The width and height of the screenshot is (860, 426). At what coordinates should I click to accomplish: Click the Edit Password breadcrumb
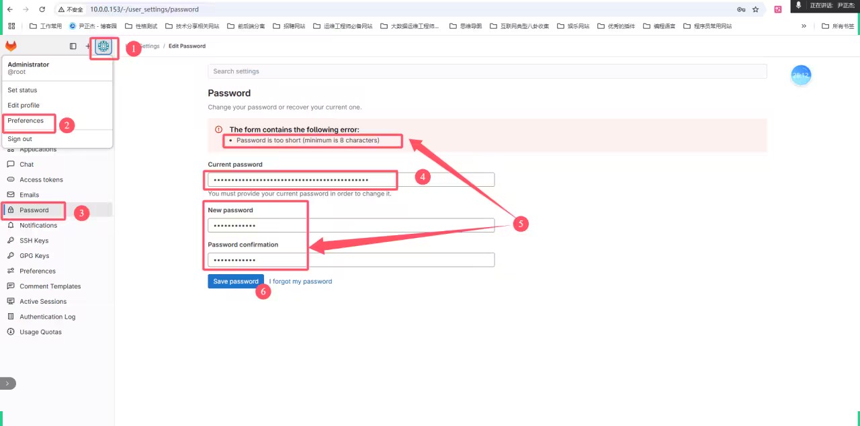pos(187,46)
